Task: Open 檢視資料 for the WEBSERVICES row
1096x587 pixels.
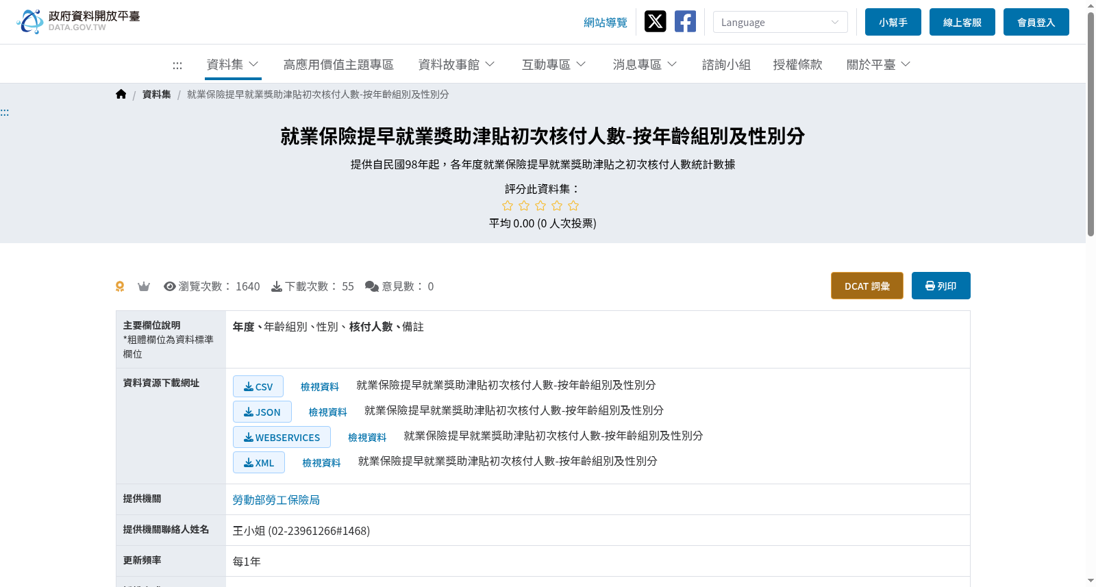Action: [x=367, y=438]
